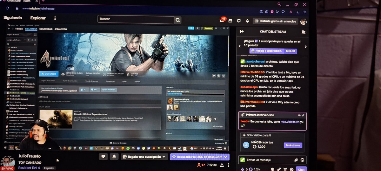
Task: Select Resident Evil 5 in Steam library
Action: pos(15,96)
